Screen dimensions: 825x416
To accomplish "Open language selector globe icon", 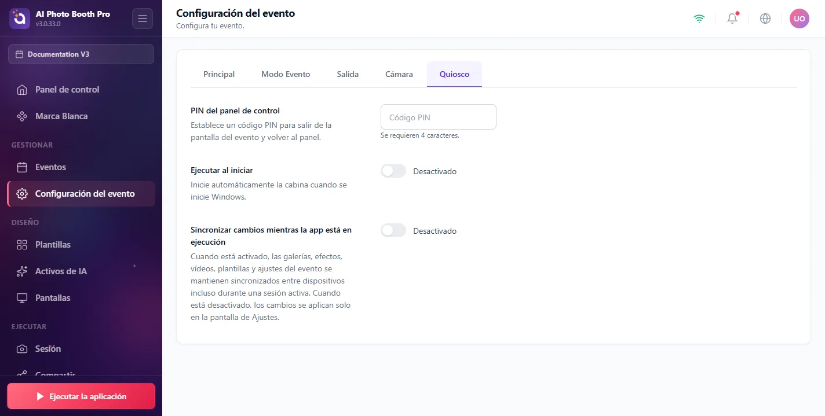I will click(x=765, y=19).
